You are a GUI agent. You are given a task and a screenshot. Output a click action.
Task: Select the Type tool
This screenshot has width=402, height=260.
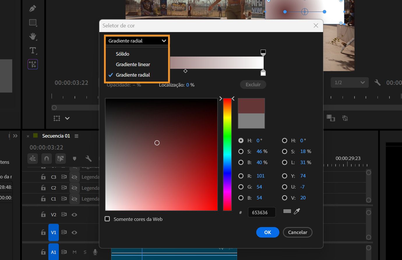tap(32, 50)
